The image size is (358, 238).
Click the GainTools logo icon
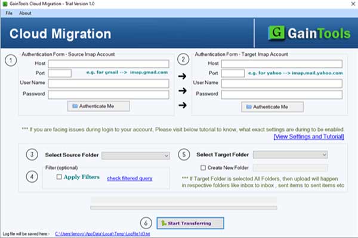click(x=276, y=33)
